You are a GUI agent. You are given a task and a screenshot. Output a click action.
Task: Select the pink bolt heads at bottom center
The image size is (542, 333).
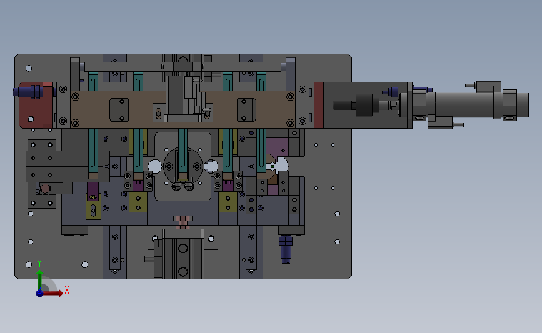point(183,222)
